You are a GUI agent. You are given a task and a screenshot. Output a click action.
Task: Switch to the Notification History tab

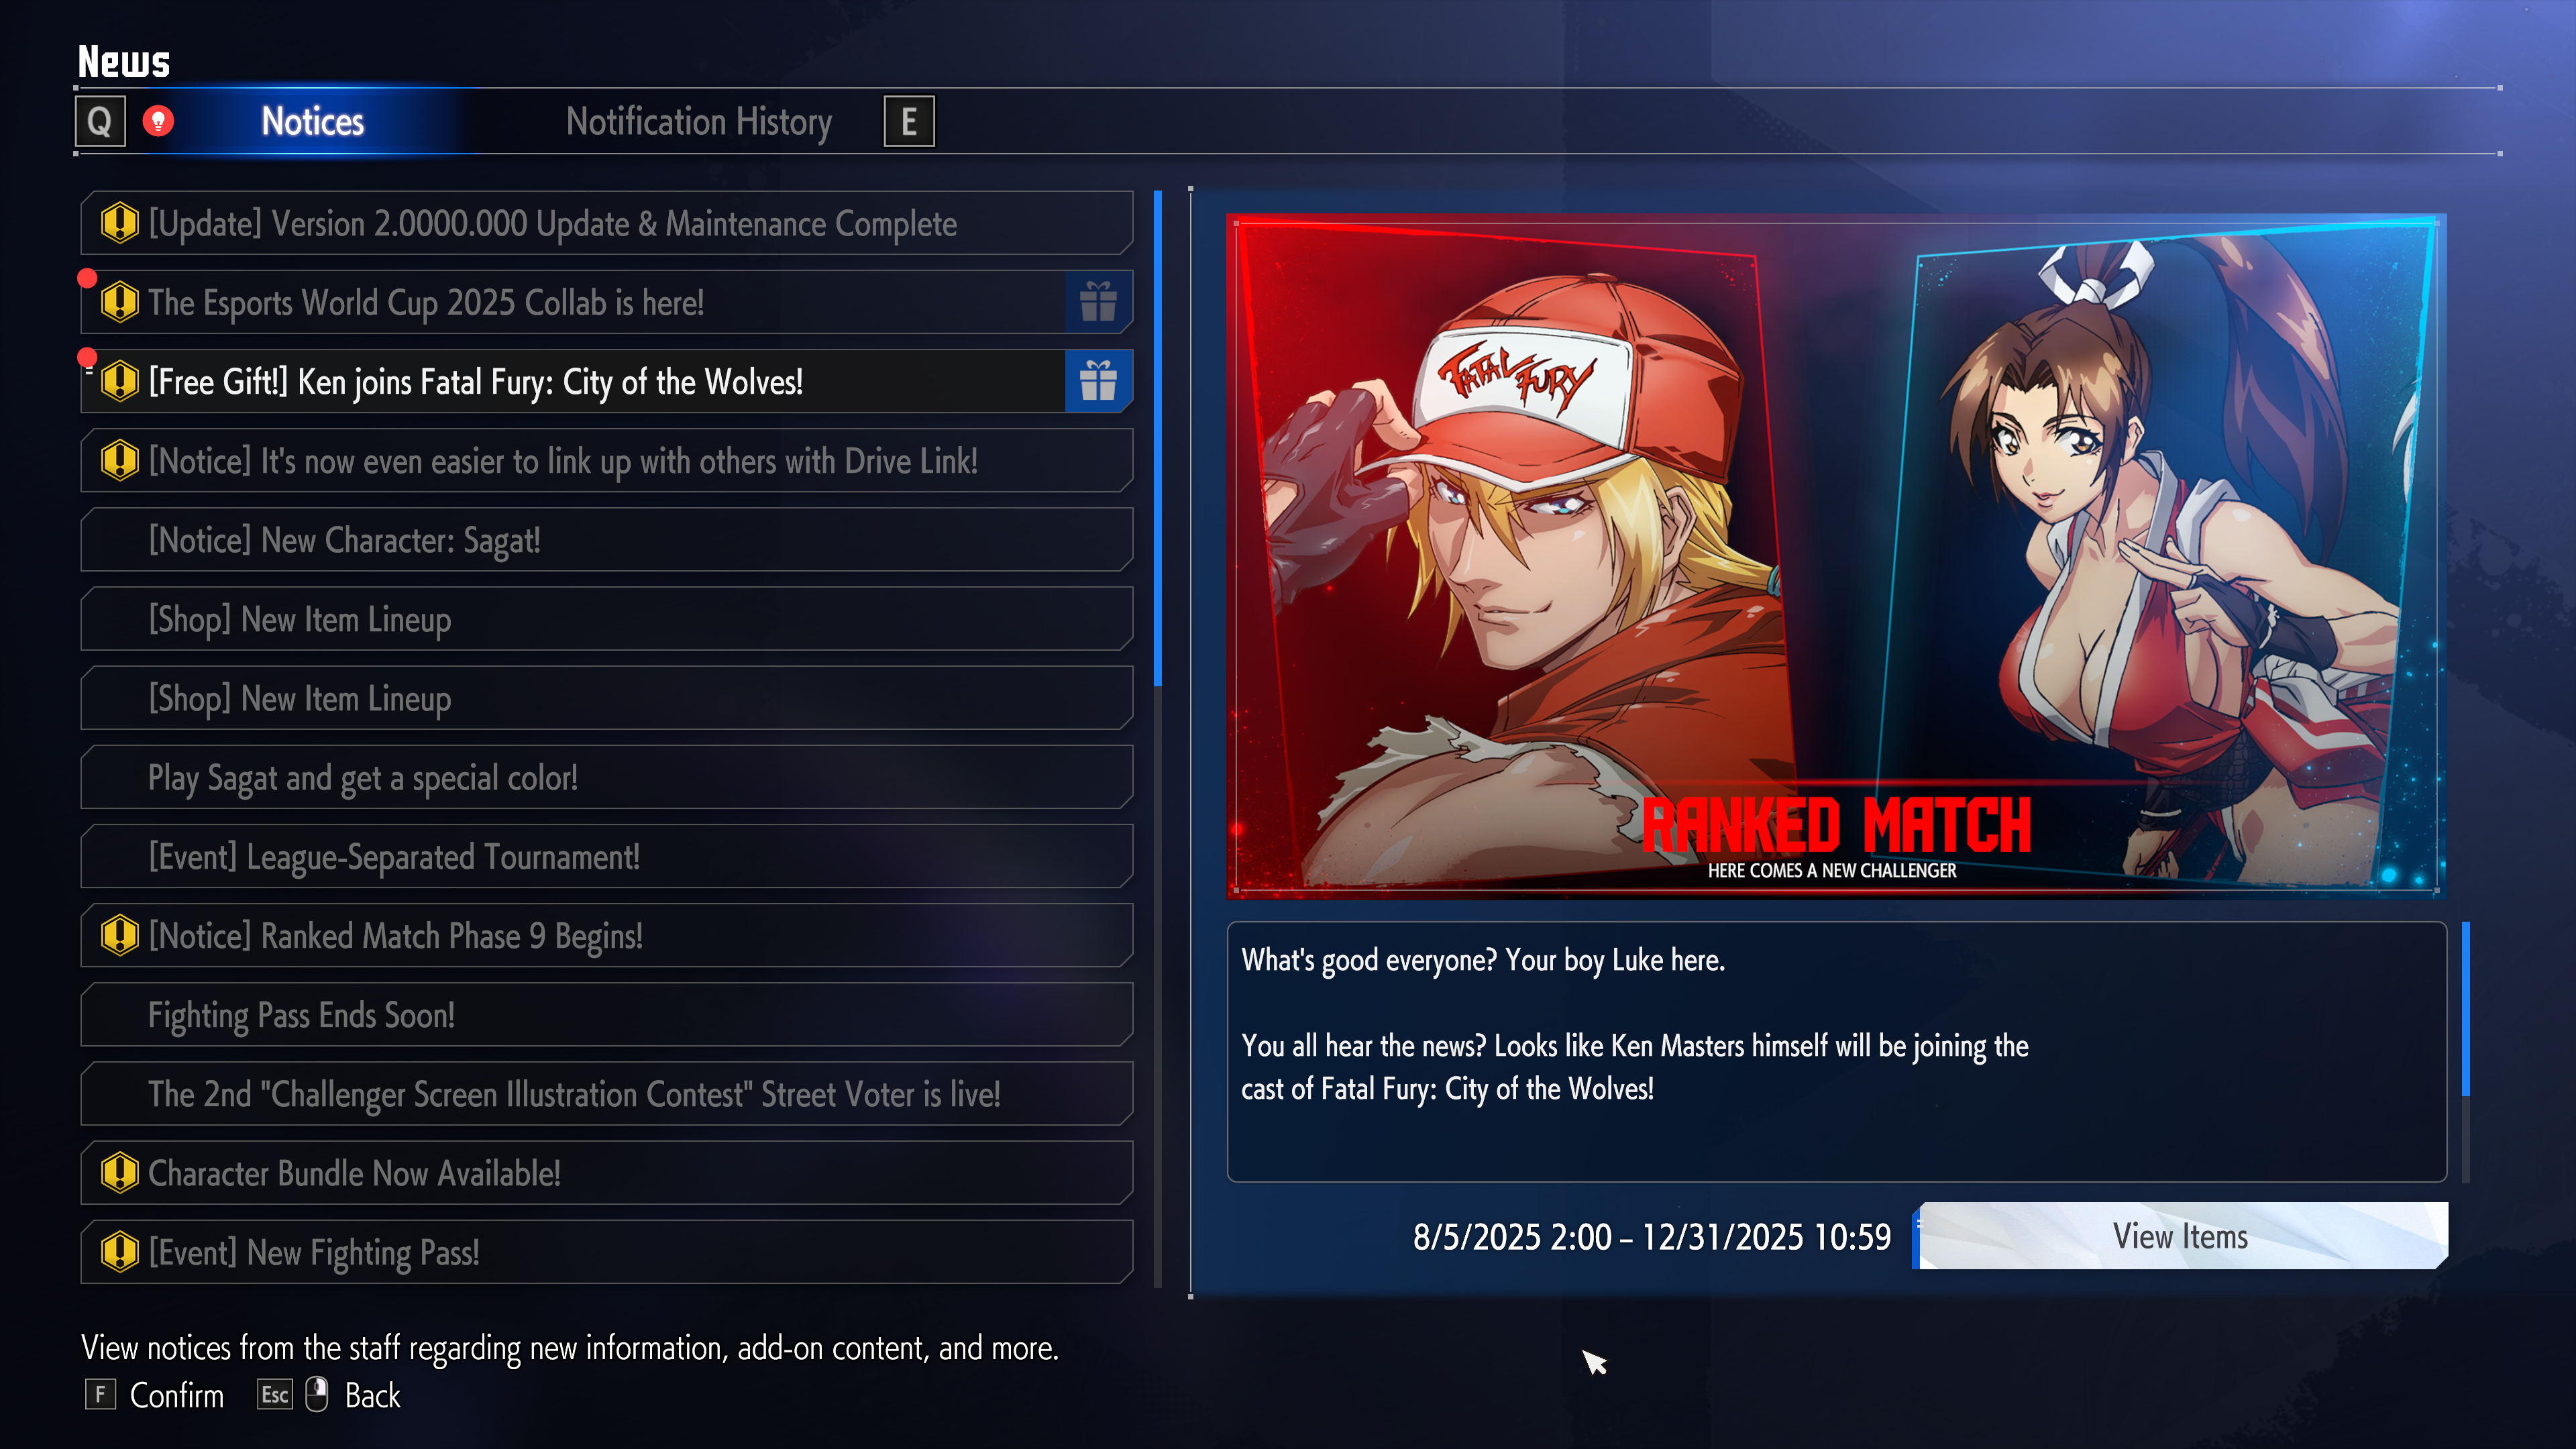[699, 121]
